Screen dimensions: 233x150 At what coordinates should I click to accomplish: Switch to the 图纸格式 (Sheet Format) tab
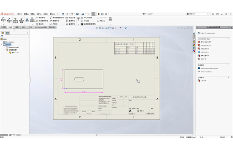[52, 27]
